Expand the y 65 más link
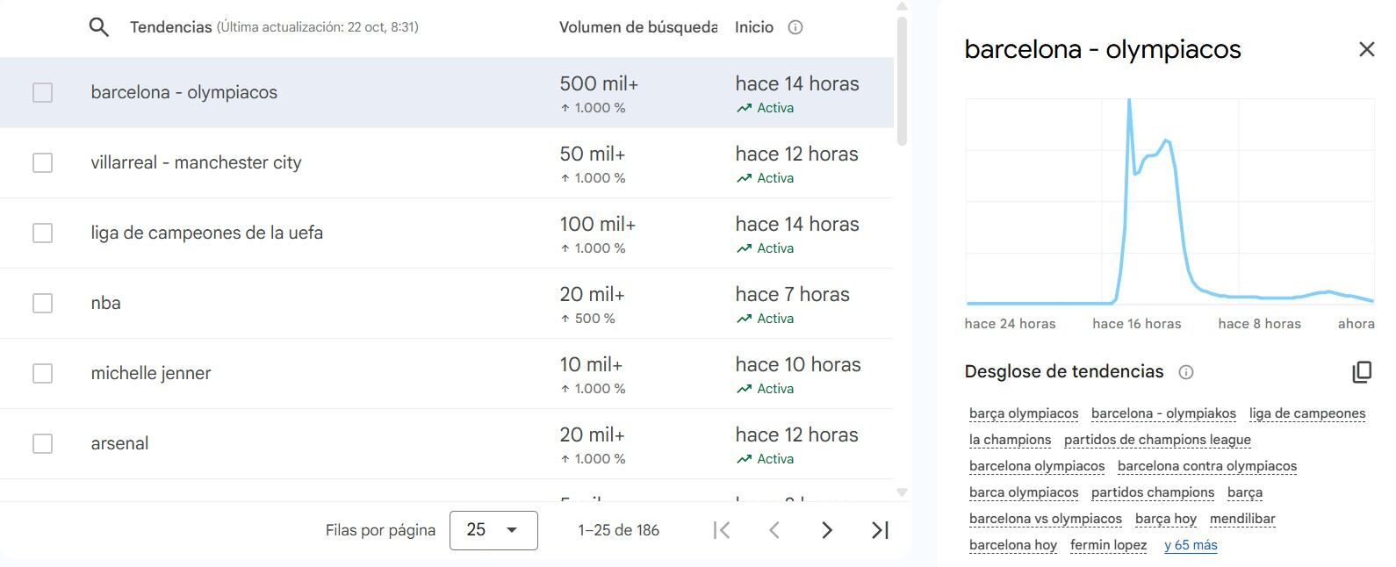 coord(1191,545)
